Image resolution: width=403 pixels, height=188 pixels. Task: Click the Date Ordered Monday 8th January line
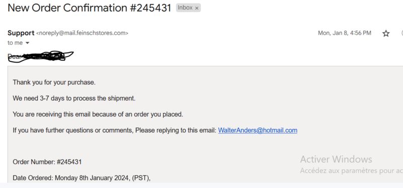click(82, 178)
